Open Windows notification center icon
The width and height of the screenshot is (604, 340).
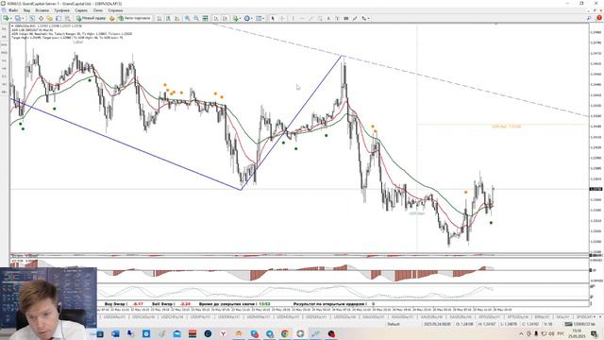pos(594,333)
